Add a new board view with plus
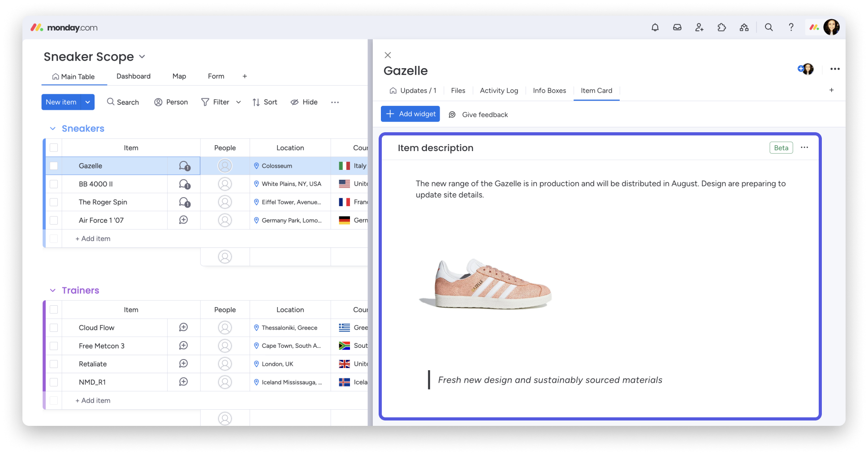Image resolution: width=868 pixels, height=455 pixels. pos(245,76)
